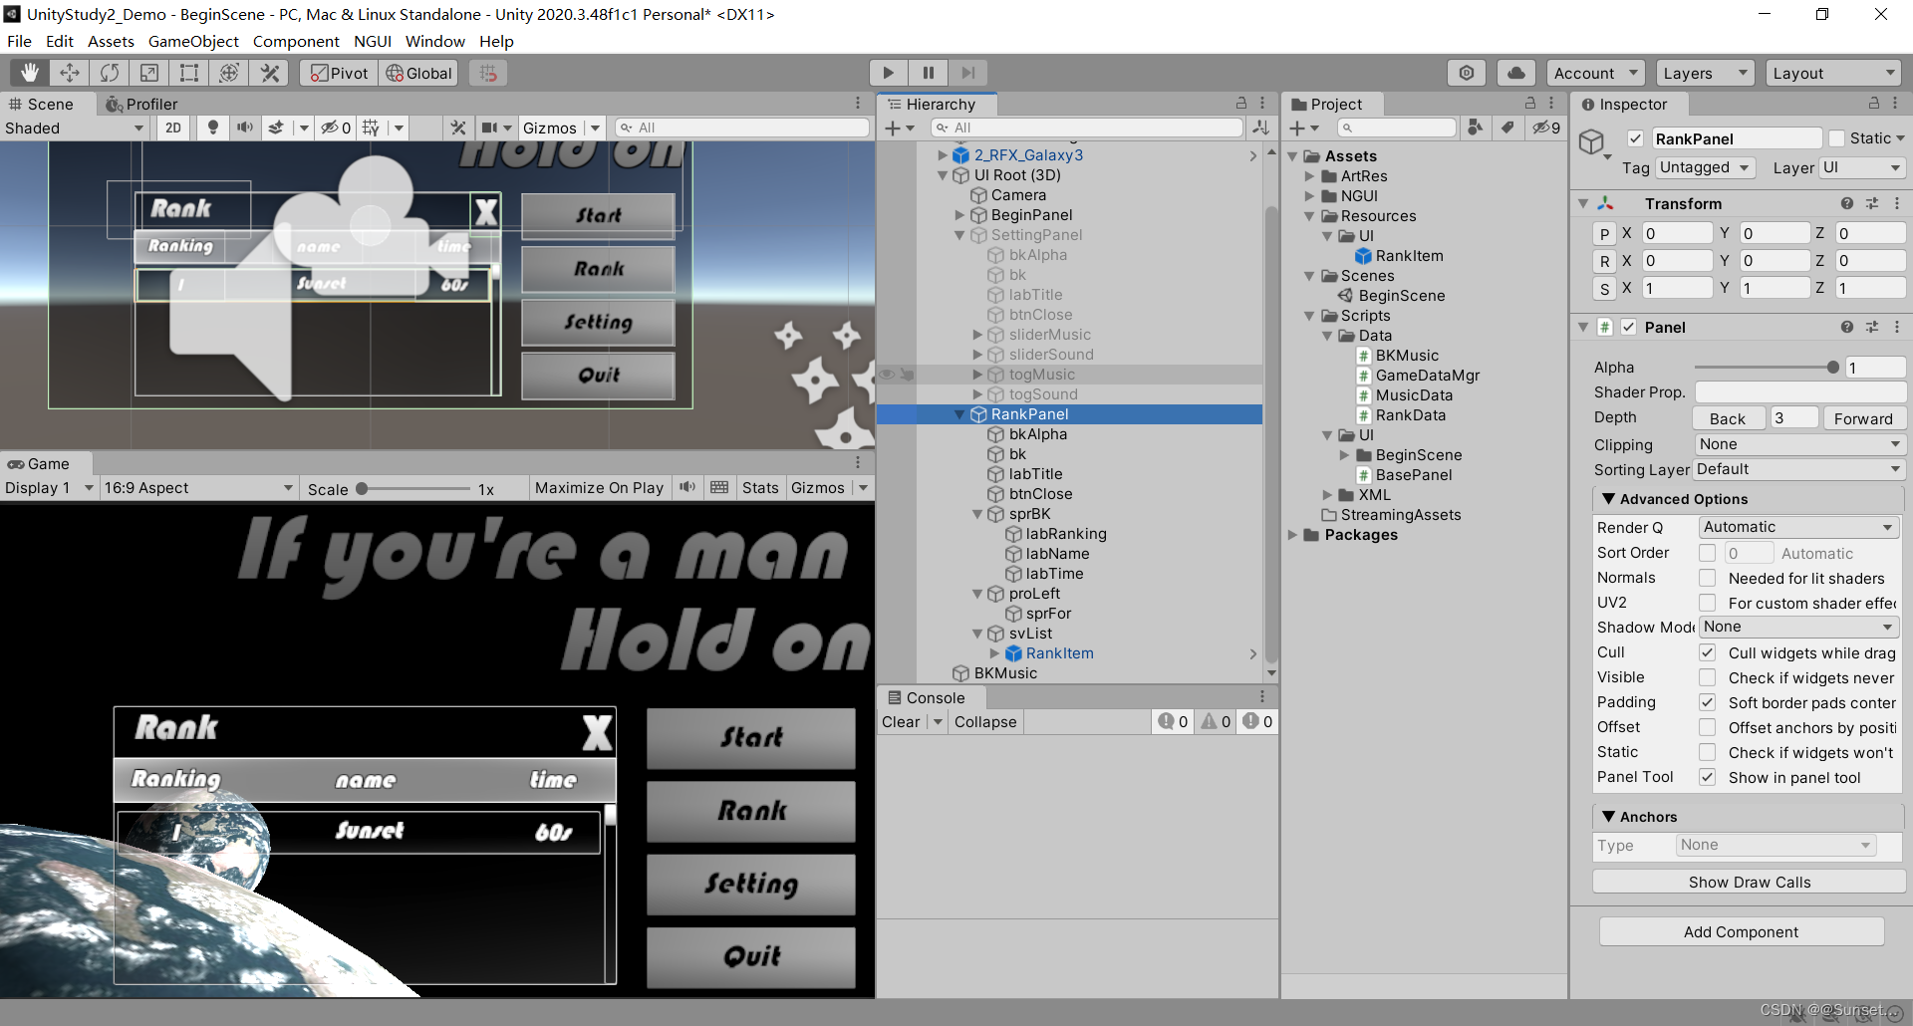1913x1026 pixels.
Task: Enable Normals needed for lit shaders
Action: 1707,578
